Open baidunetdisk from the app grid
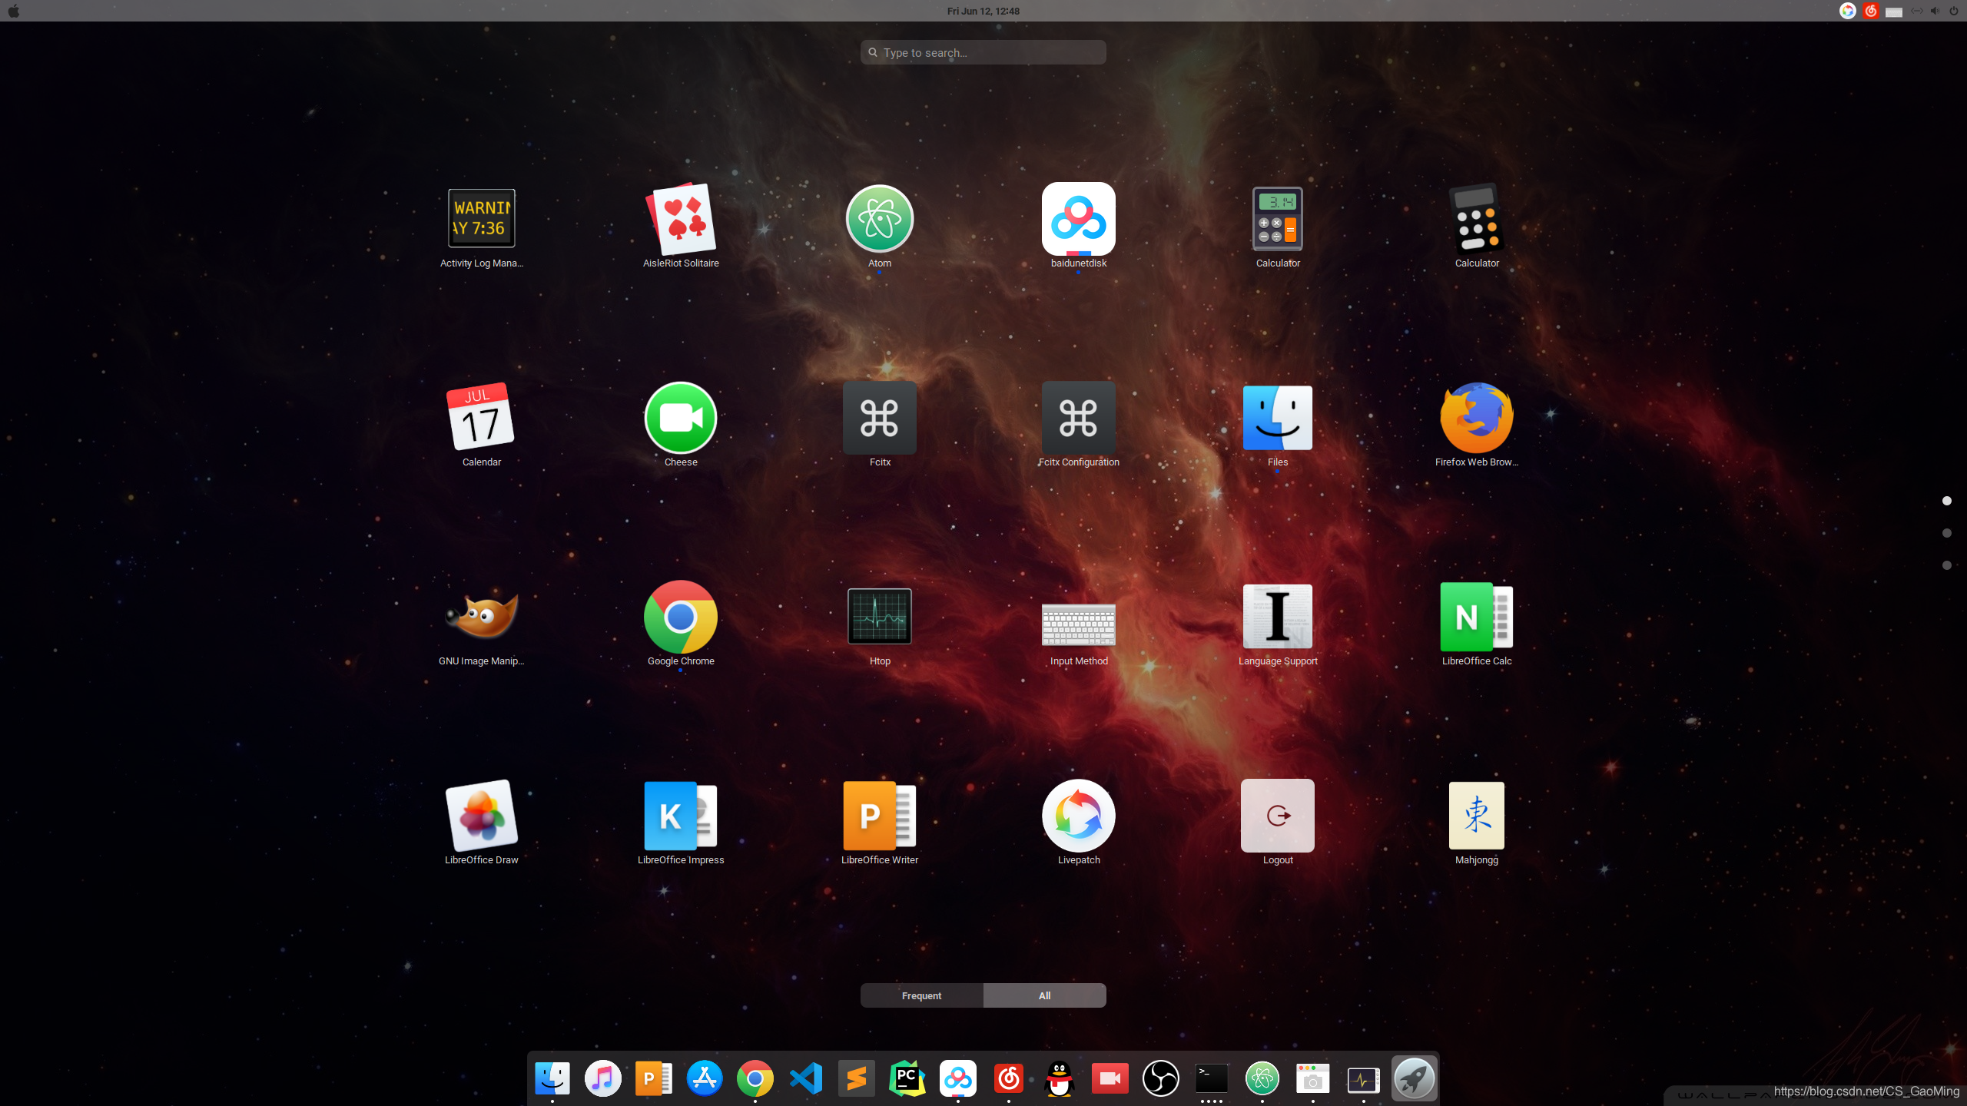The width and height of the screenshot is (1967, 1106). click(1078, 220)
